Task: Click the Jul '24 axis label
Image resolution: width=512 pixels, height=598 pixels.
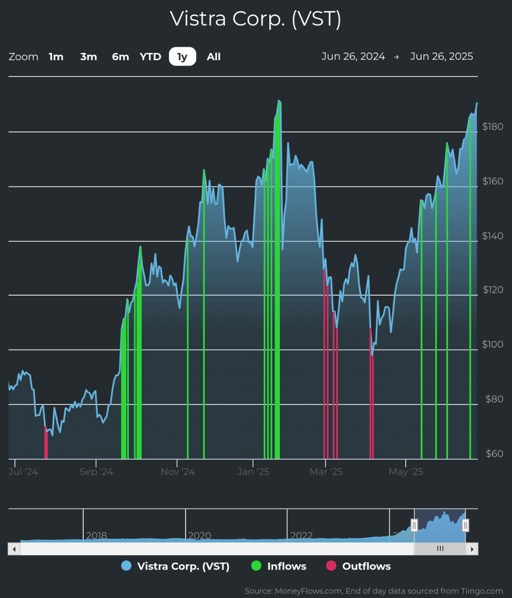Action: click(23, 472)
